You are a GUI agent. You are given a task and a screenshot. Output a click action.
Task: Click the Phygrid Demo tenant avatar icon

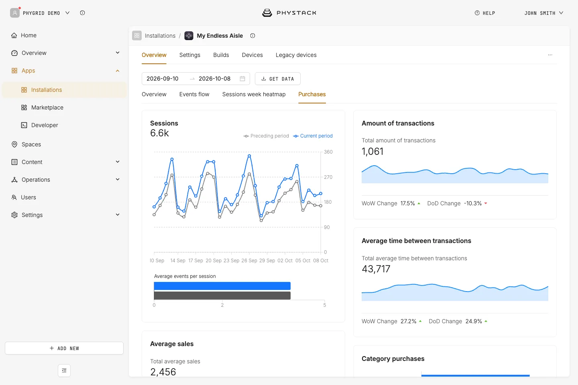(15, 13)
